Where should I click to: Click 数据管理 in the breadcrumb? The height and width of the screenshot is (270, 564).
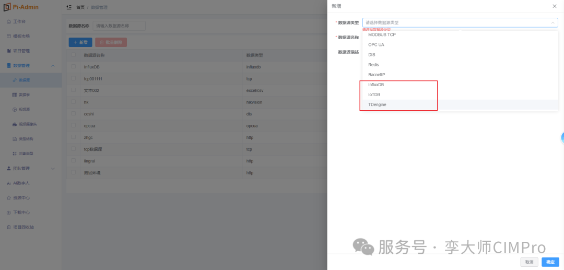(x=99, y=7)
